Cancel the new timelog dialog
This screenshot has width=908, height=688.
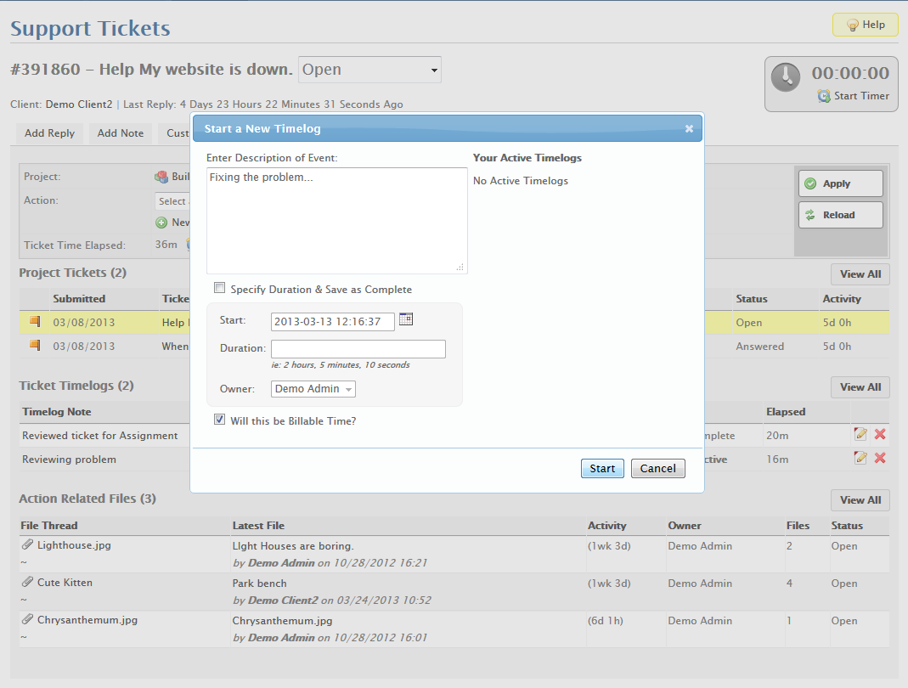tap(657, 469)
